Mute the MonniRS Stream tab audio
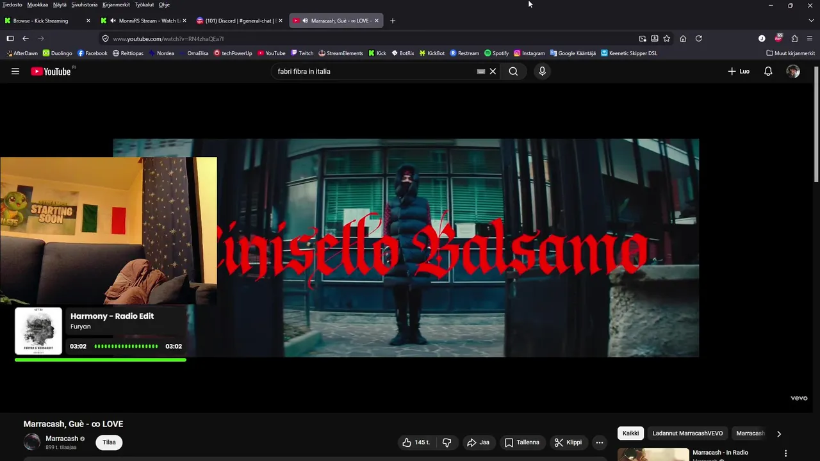Screen dimensions: 820x461 (113, 20)
